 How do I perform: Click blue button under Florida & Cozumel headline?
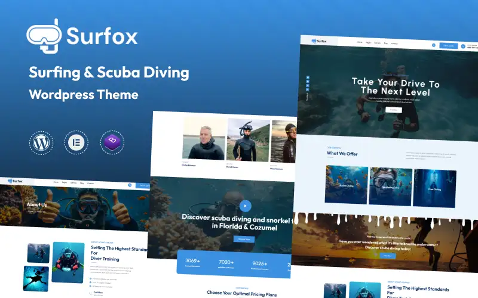[x=244, y=240]
